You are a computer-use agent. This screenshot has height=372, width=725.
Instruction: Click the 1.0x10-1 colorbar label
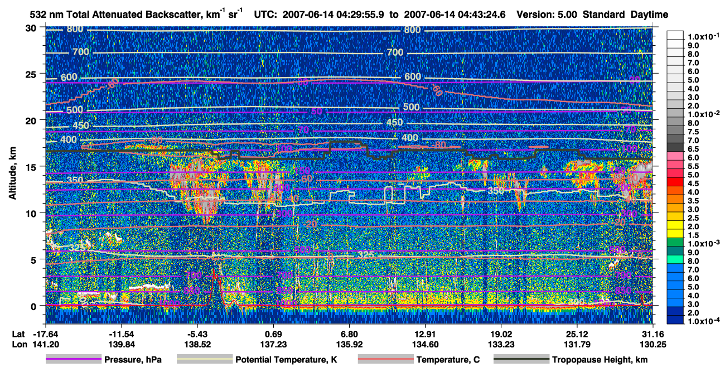coord(704,36)
